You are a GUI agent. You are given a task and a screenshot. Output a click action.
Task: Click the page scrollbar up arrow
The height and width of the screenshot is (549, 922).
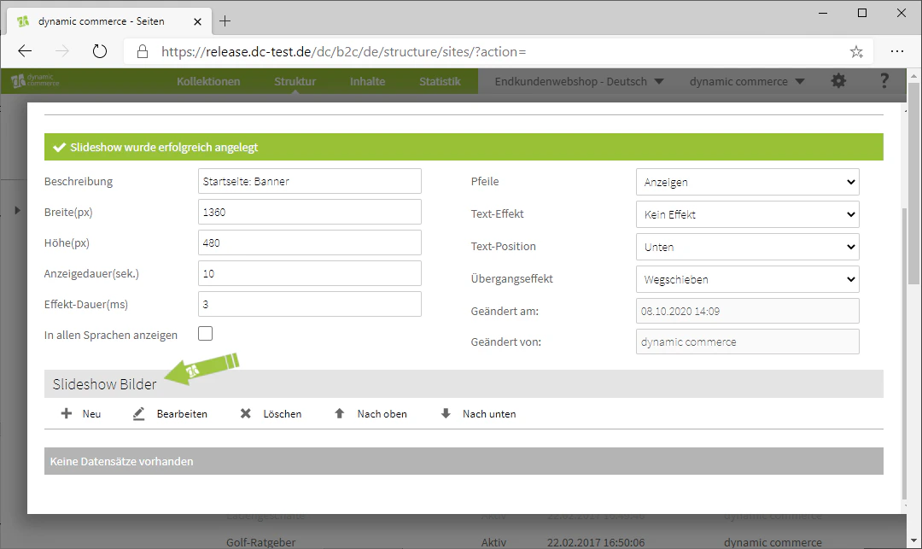pyautogui.click(x=913, y=76)
